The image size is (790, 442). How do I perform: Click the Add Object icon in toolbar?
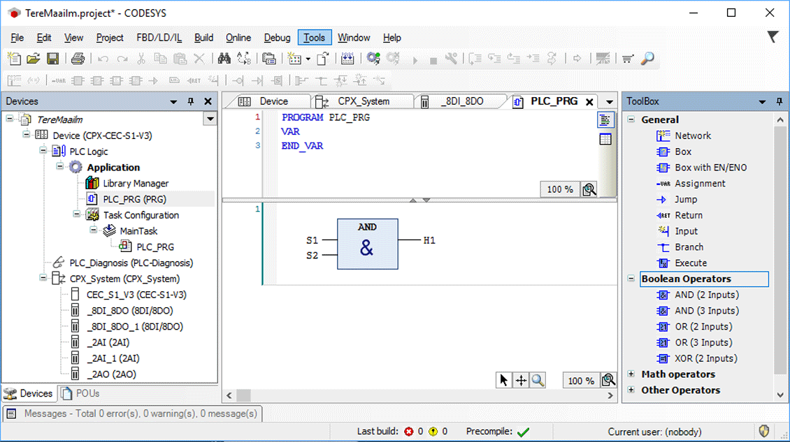pos(294,59)
